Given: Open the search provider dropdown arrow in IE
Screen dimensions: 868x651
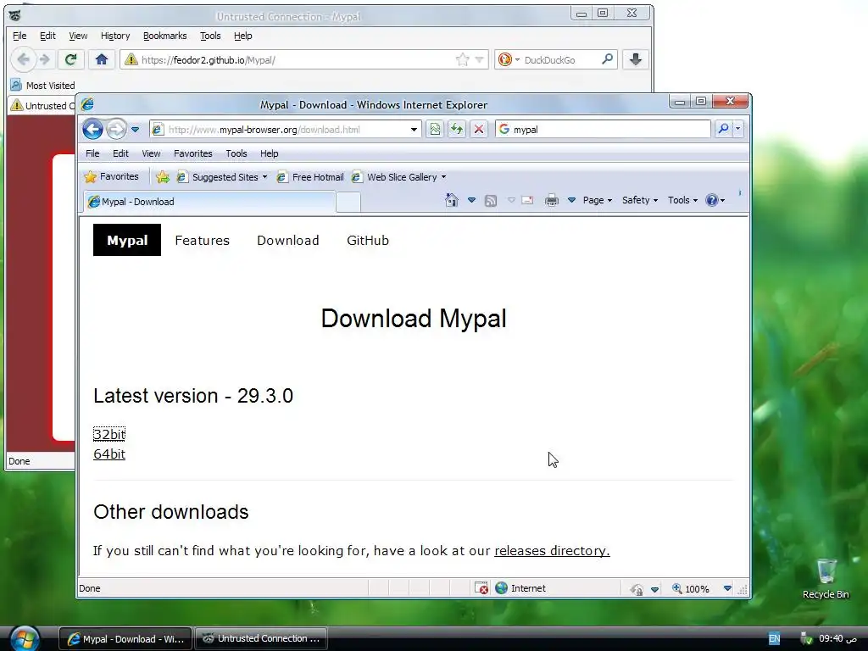Looking at the screenshot, I should pos(738,130).
